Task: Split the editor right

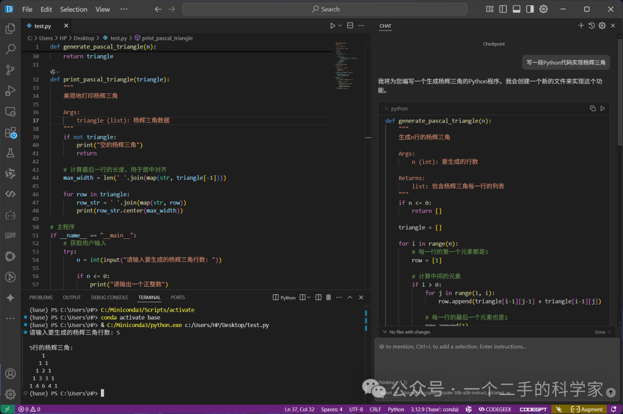Action: (x=350, y=25)
